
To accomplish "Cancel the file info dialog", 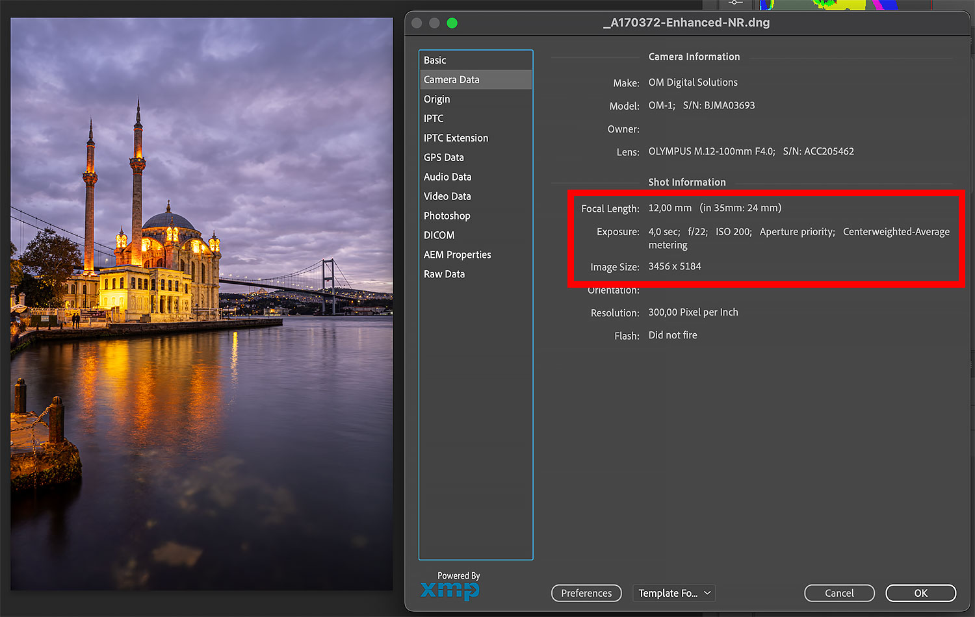I will (x=839, y=593).
